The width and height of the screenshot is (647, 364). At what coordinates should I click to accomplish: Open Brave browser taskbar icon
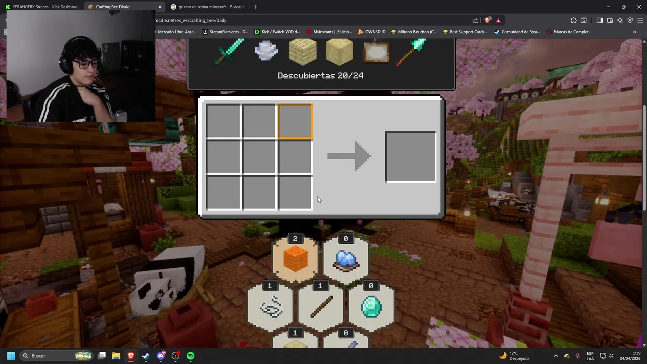coord(131,356)
